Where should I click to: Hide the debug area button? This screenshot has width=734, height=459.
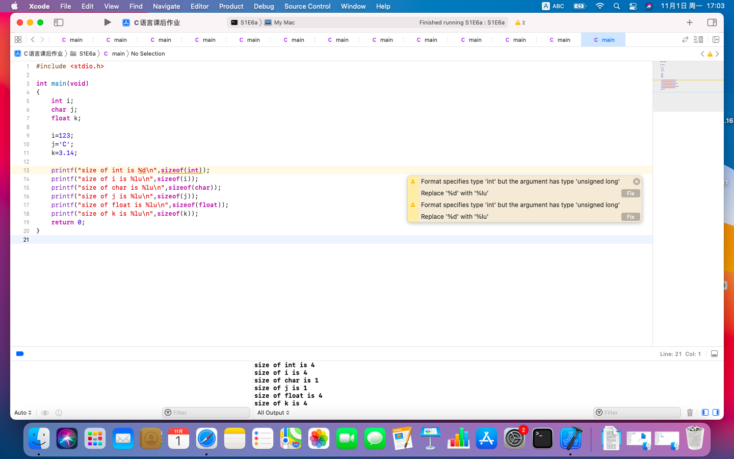[x=714, y=353]
